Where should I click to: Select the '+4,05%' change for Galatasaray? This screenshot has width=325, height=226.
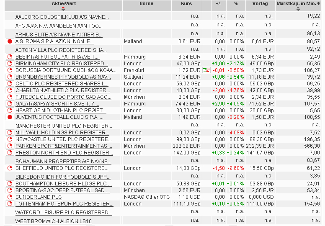pos(235,103)
